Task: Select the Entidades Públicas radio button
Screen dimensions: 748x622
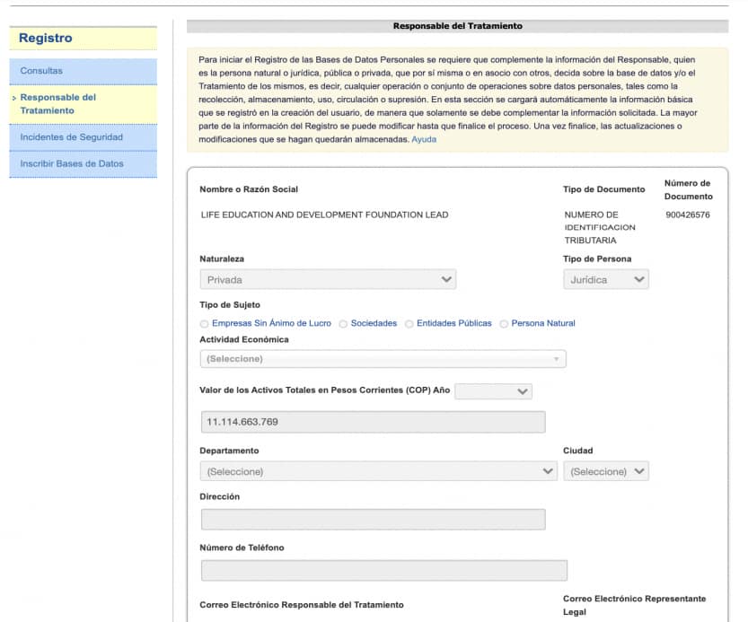Action: click(409, 324)
